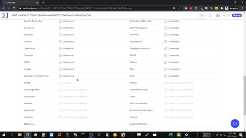Viewport: 246px width, 138px height.
Task: Open the notification center icon
Action: tap(241, 135)
